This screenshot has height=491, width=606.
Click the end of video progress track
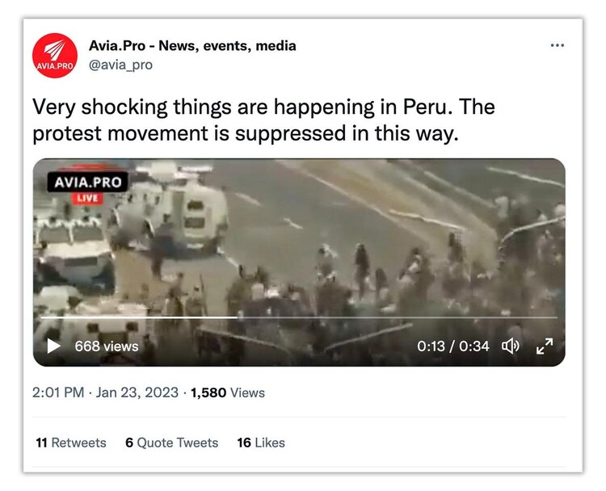click(555, 317)
